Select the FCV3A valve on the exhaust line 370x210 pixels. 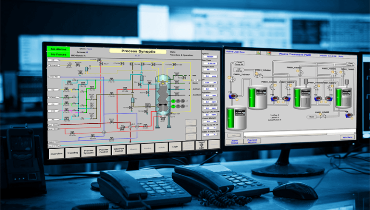click(78, 65)
